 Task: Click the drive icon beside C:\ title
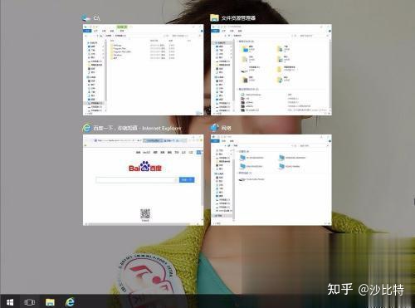86,18
